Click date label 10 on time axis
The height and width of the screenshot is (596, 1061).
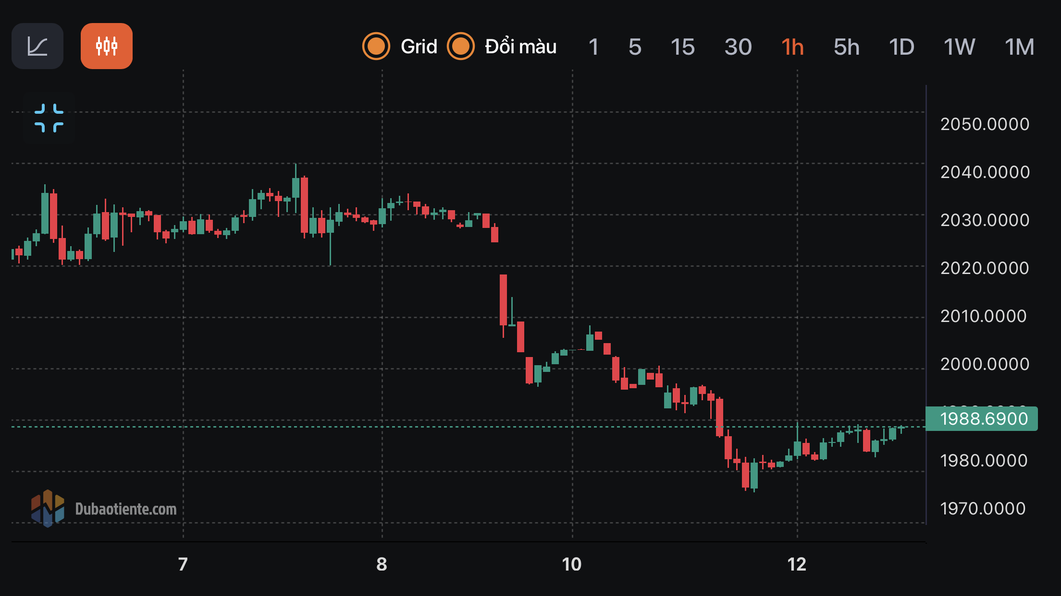pyautogui.click(x=572, y=564)
